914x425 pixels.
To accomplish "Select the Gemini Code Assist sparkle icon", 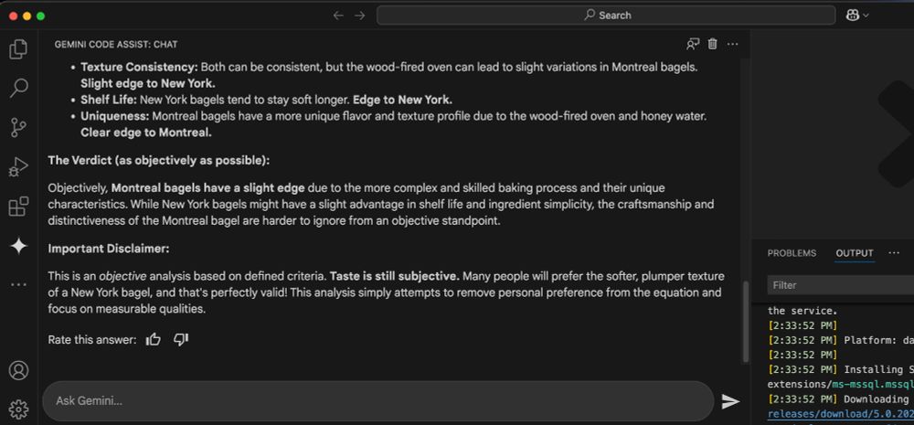I will pyautogui.click(x=18, y=246).
